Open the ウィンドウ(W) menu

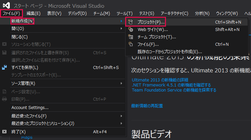tap(227, 13)
